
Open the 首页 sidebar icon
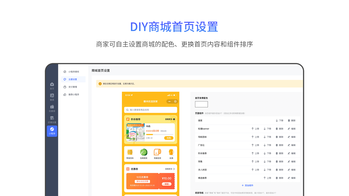point(52,86)
